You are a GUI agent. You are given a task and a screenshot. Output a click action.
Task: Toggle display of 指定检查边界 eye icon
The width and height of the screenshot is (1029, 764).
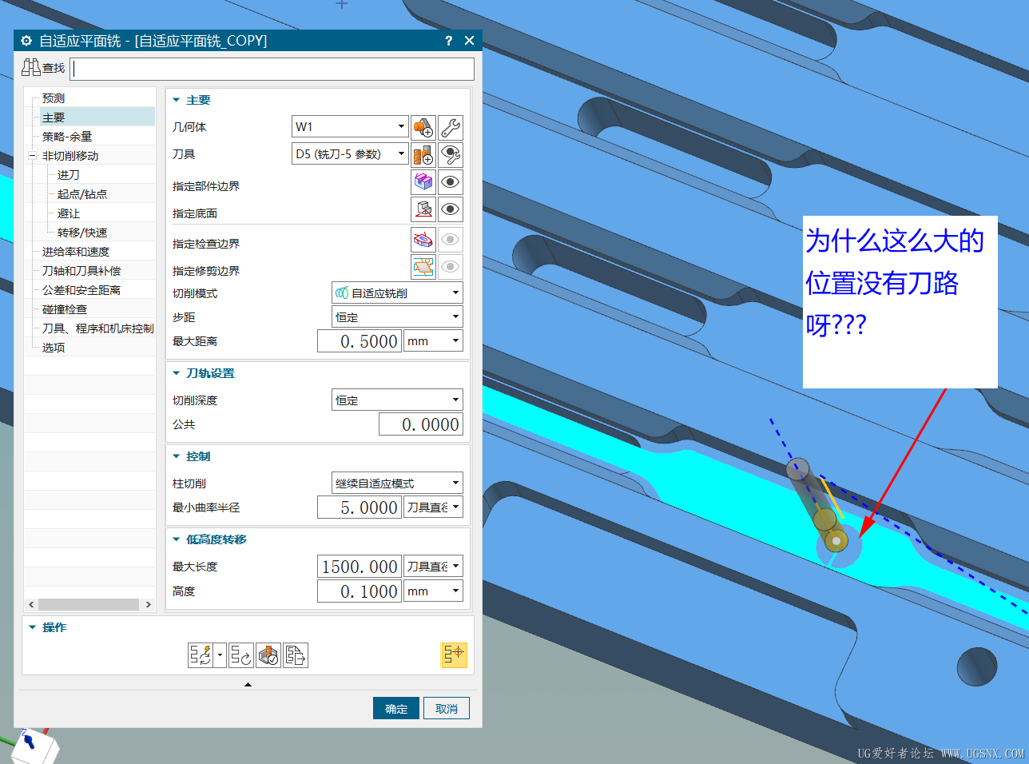pyautogui.click(x=451, y=240)
